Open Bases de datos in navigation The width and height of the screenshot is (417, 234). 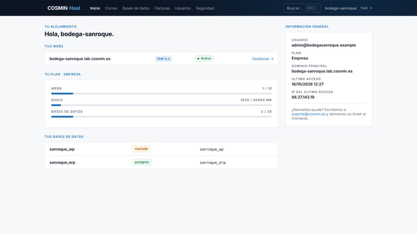click(x=136, y=8)
